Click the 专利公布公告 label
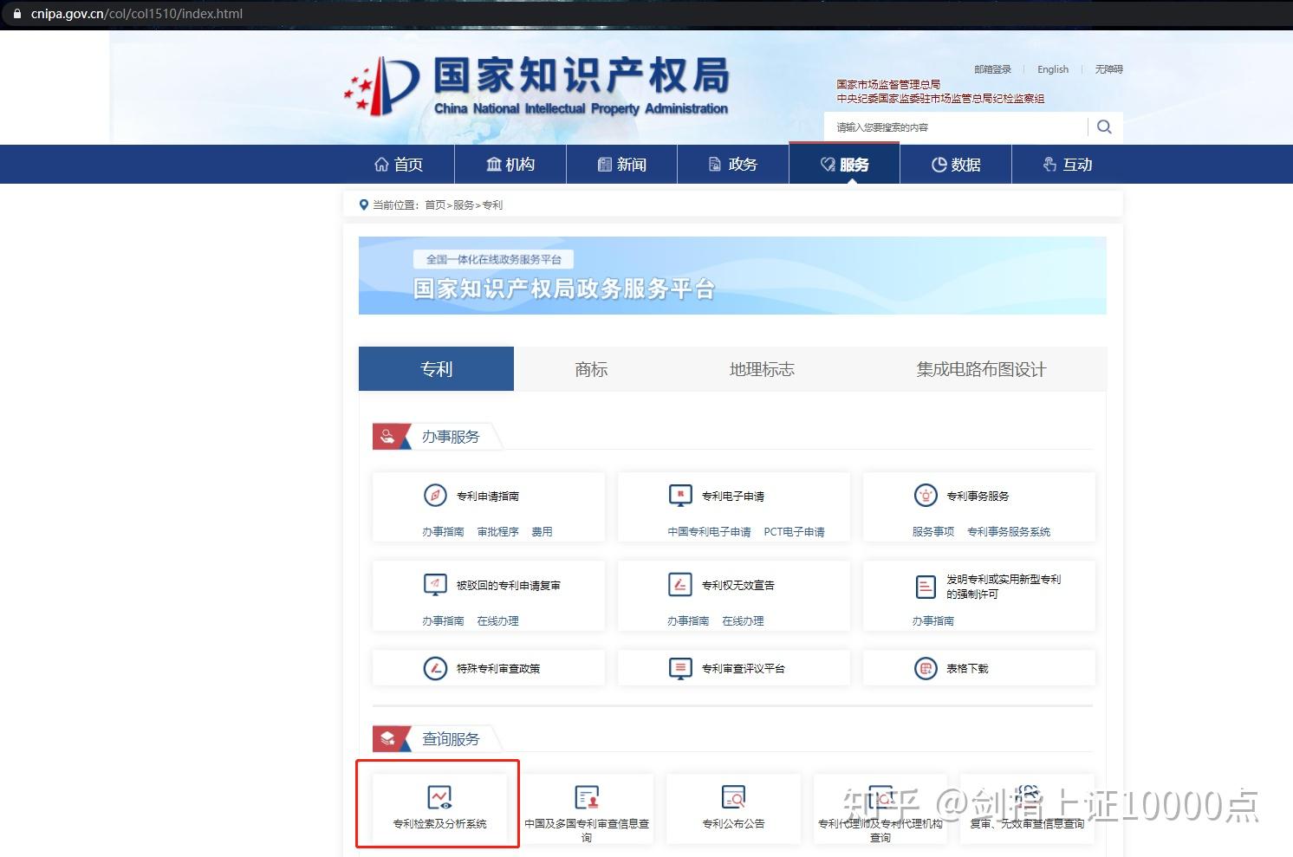 (x=733, y=823)
